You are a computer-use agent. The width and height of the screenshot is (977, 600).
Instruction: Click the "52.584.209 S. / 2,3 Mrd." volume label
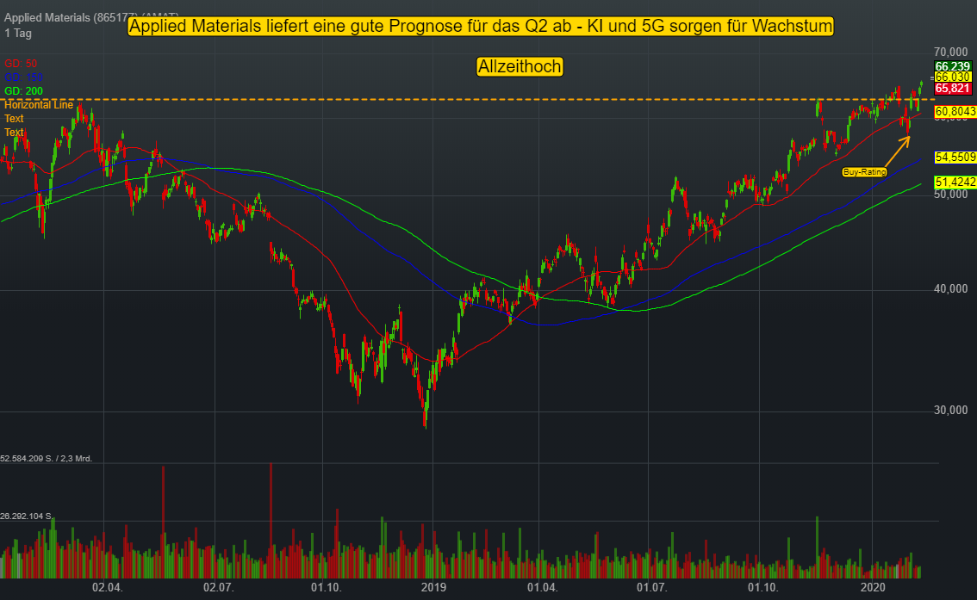(47, 459)
